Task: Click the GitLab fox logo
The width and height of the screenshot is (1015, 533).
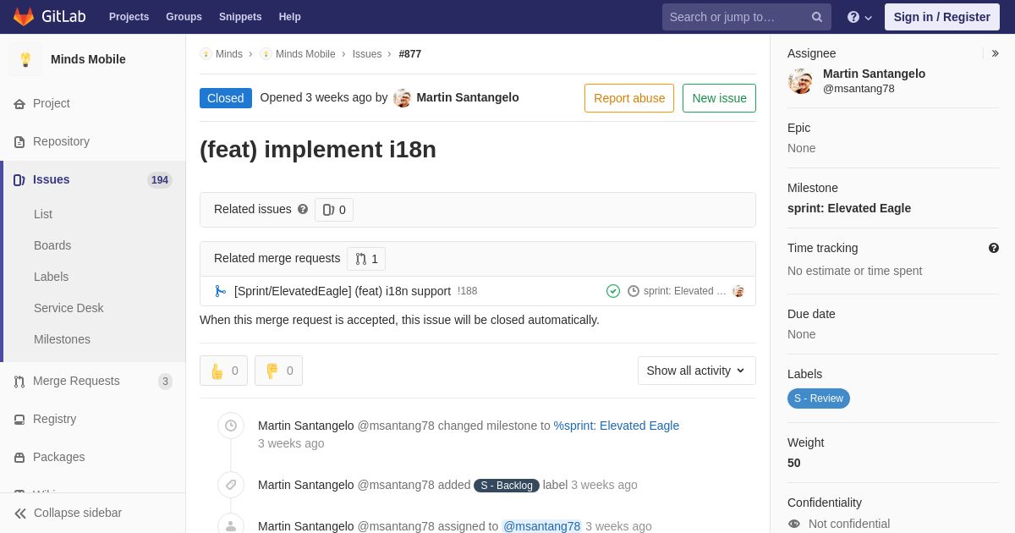Action: (x=24, y=17)
